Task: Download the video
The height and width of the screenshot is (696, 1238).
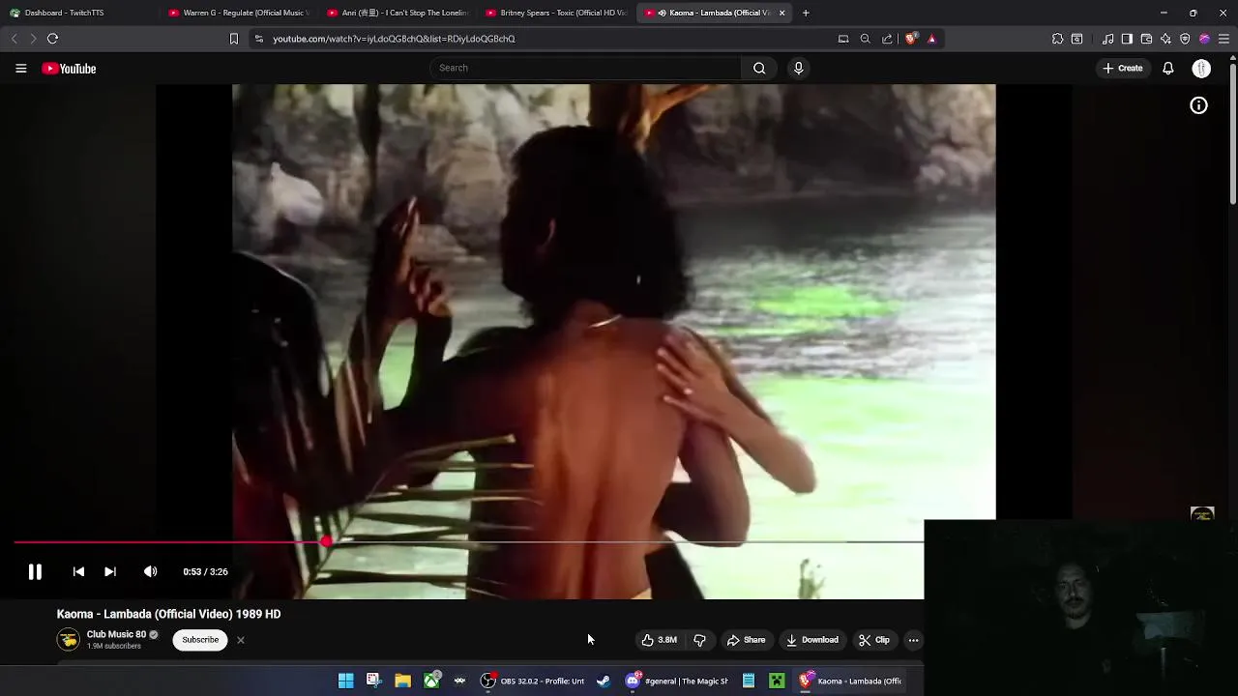Action: point(812,640)
